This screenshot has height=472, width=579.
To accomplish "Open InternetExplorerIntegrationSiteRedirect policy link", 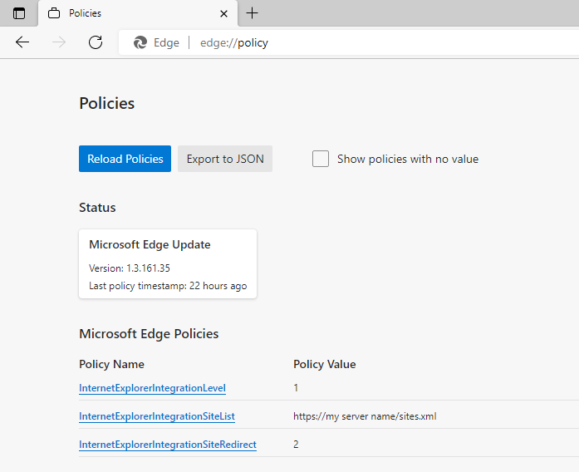I will (168, 445).
